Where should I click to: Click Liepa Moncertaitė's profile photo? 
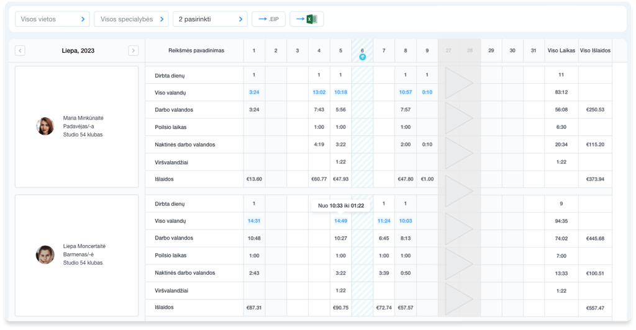pos(45,254)
